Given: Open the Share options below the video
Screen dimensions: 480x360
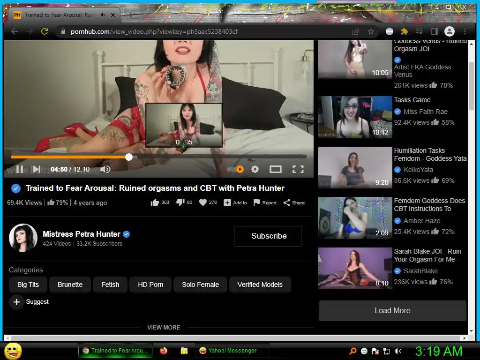Looking at the screenshot, I should point(294,202).
